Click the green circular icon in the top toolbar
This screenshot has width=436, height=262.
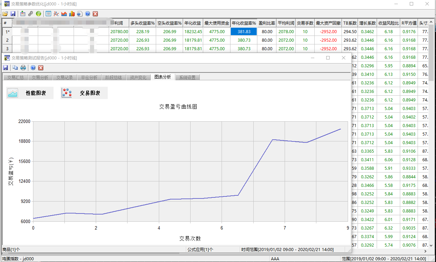click(39, 14)
